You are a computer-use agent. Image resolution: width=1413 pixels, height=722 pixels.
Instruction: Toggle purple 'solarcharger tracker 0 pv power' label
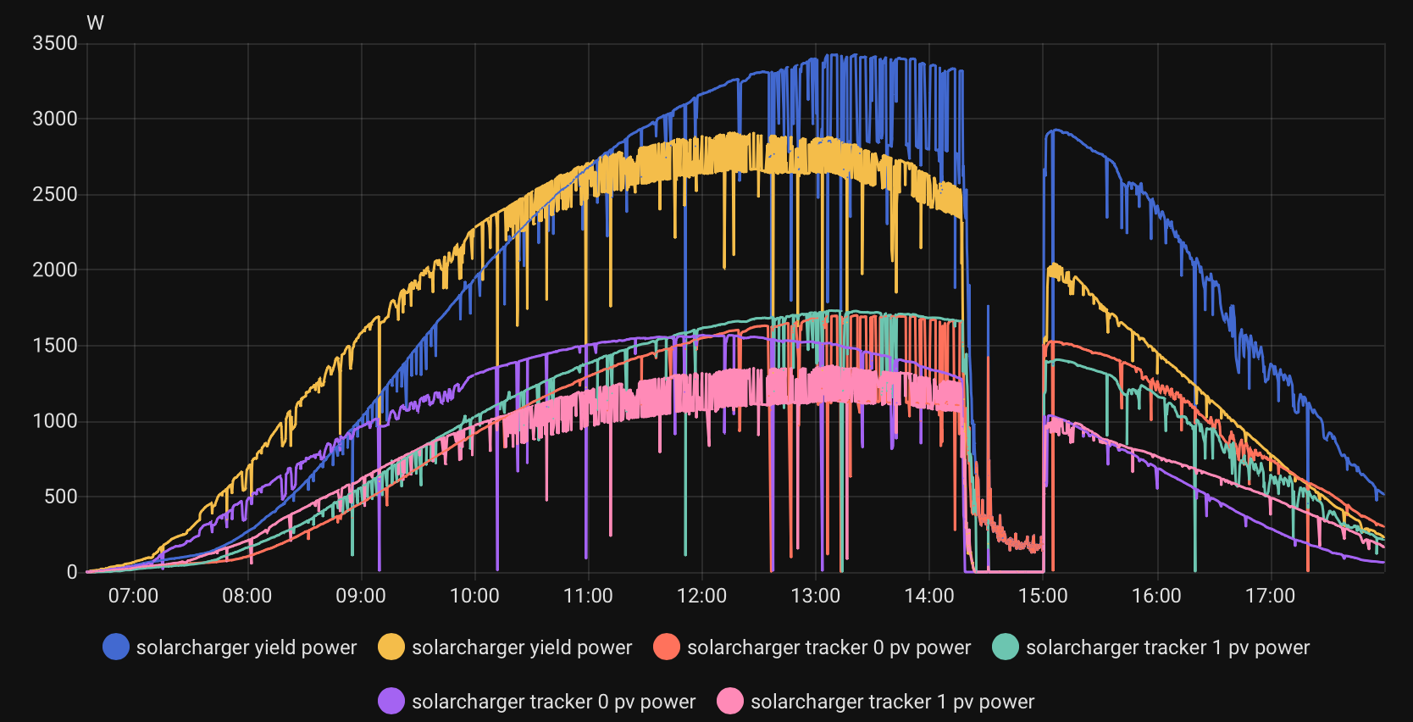(x=554, y=702)
